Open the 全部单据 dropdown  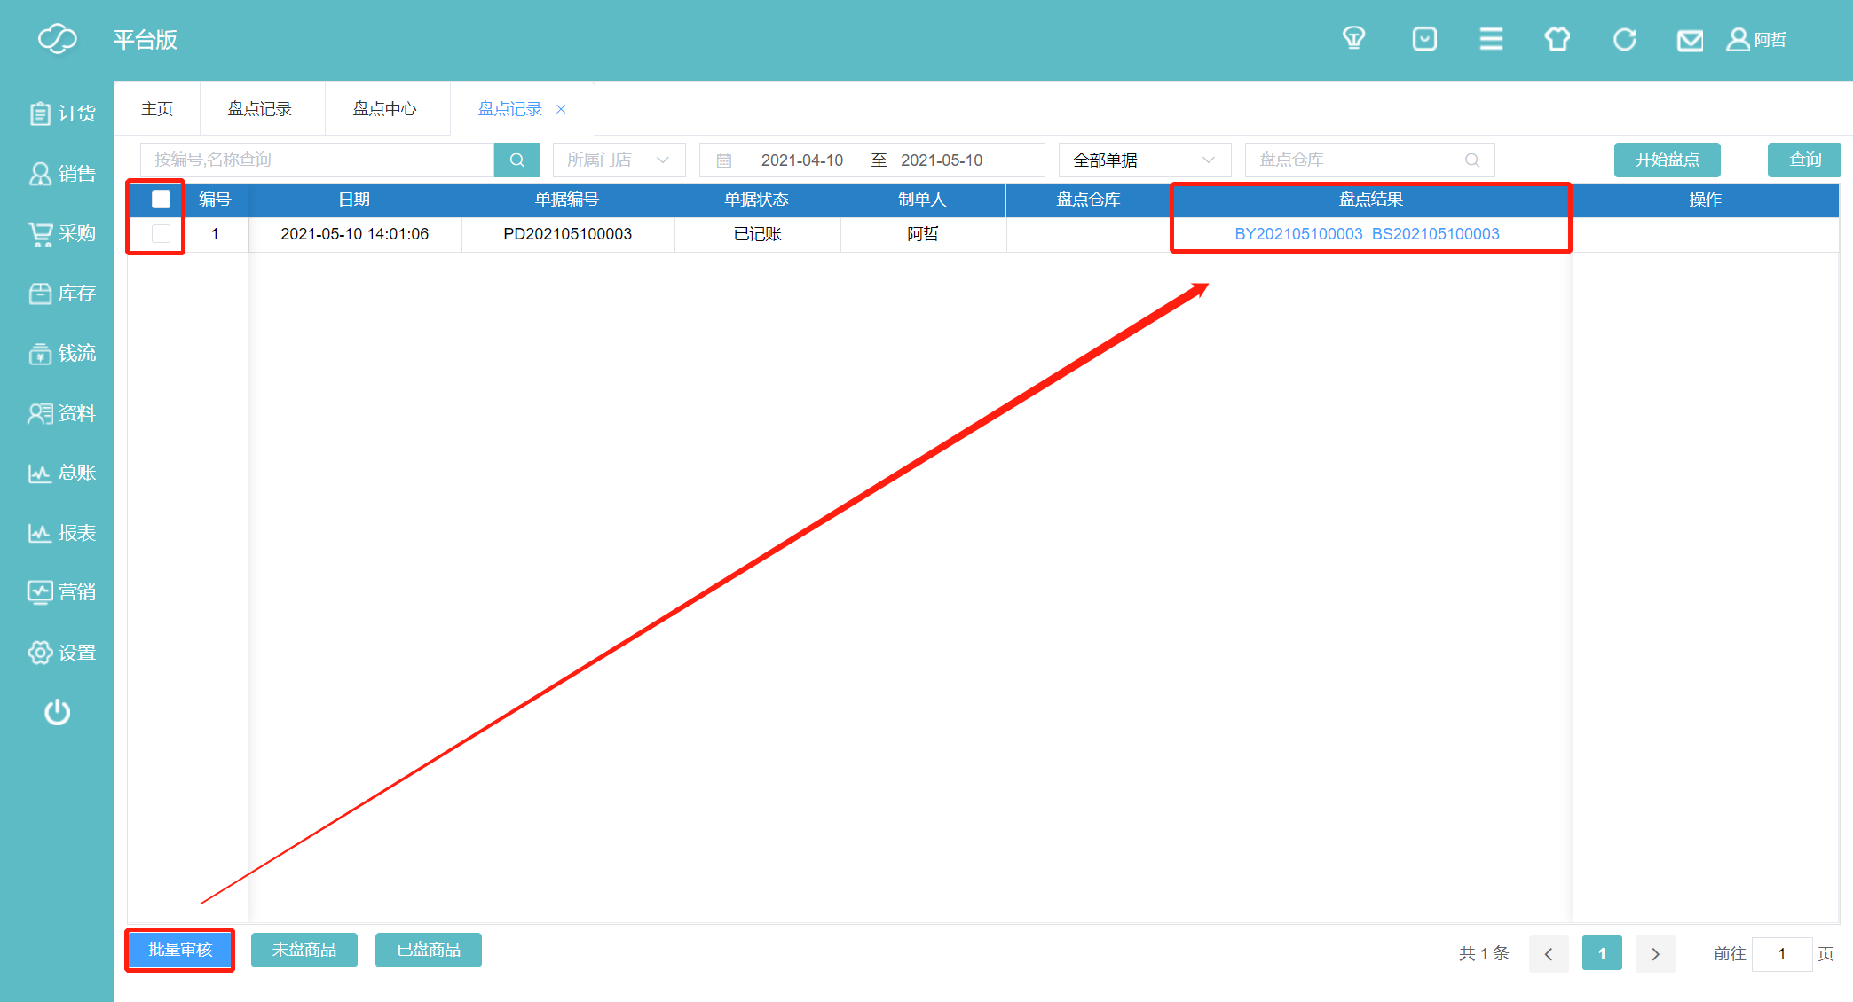pos(1143,160)
